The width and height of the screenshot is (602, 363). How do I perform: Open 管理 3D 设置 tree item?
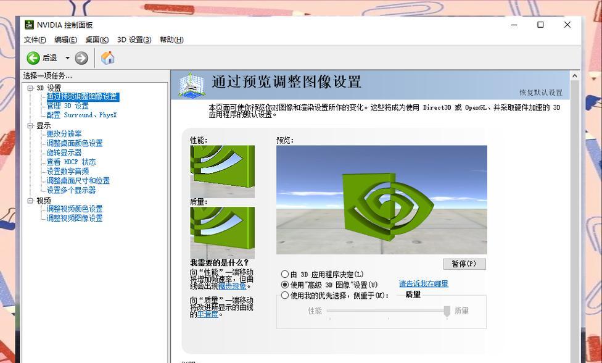tap(68, 106)
